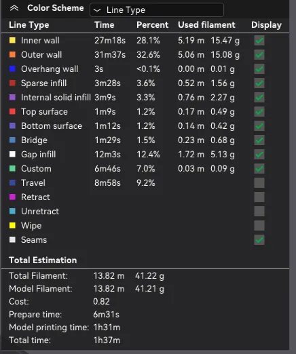Select the Bridge line type label
The width and height of the screenshot is (296, 354).
(x=34, y=140)
